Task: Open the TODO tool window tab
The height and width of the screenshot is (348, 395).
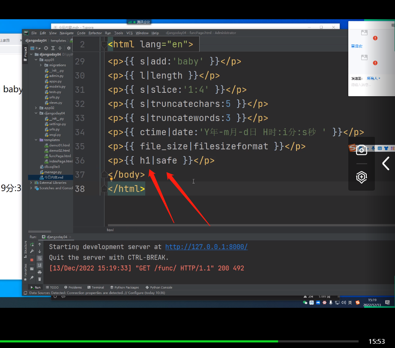Action: coord(52,287)
